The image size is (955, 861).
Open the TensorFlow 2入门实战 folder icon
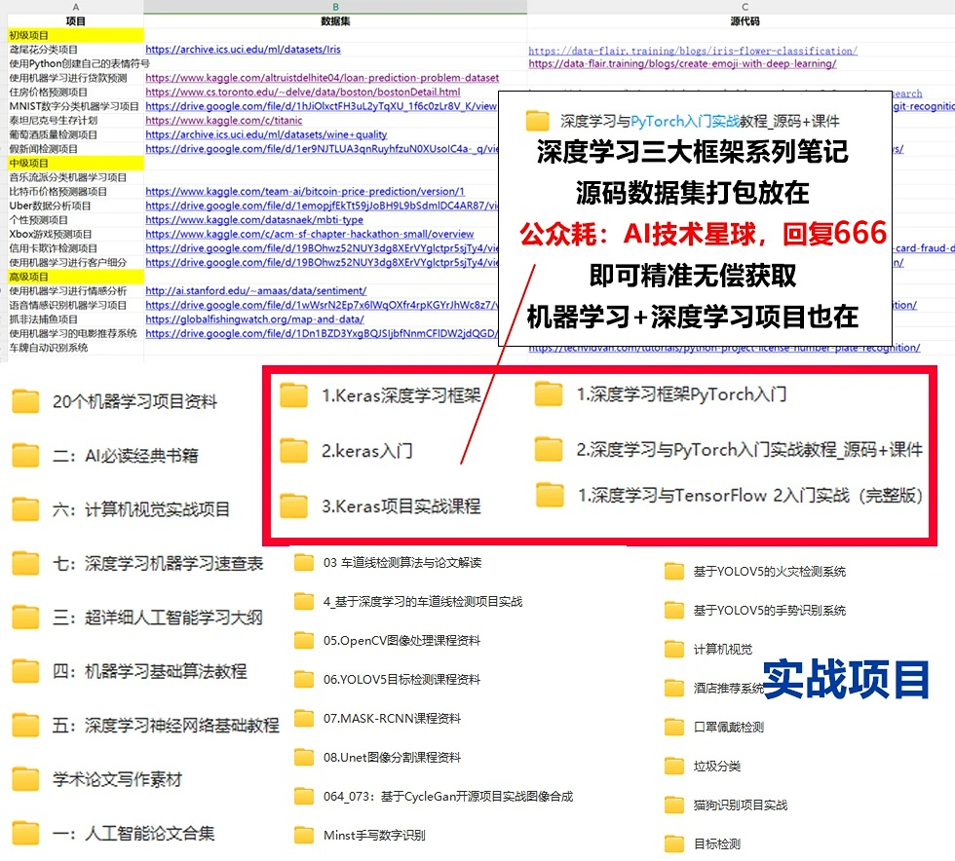(550, 495)
